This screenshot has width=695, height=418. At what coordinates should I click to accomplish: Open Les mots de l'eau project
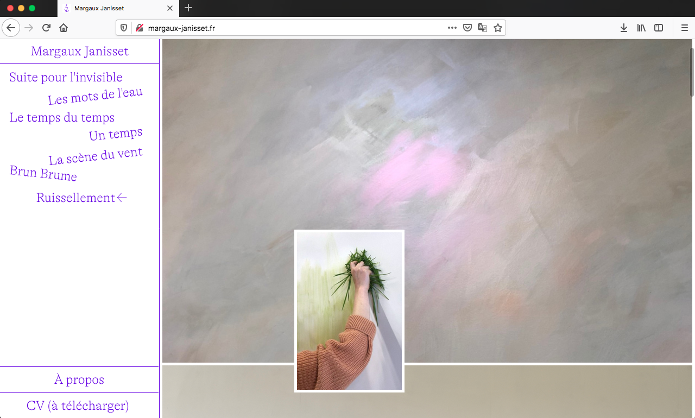[96, 96]
